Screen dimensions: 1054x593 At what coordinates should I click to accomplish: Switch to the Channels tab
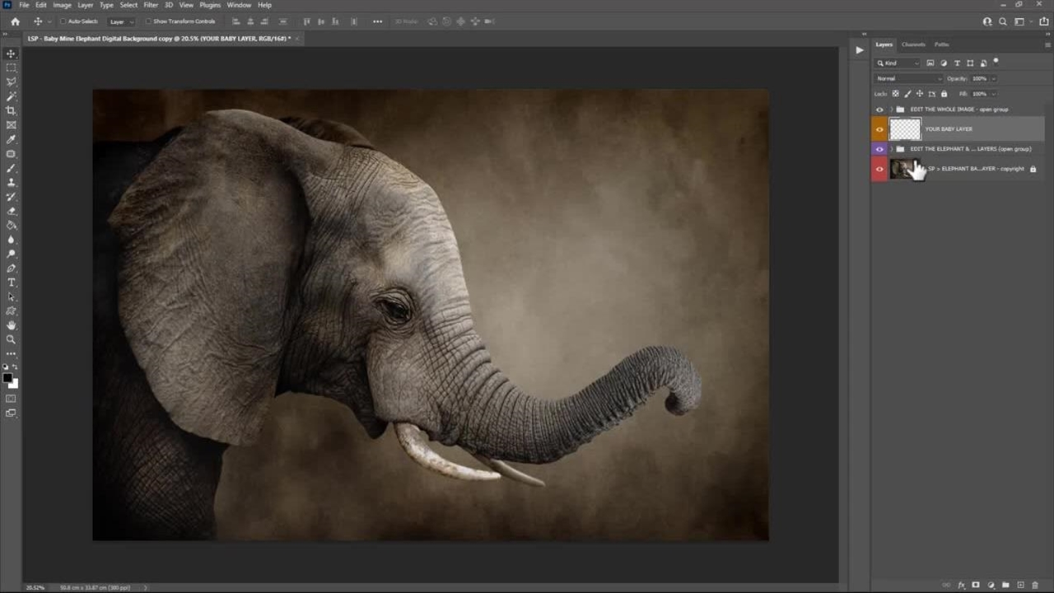point(913,44)
